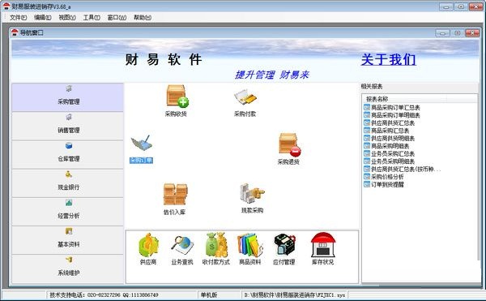486x301 pixels.
Task: Click the 报表名称 column header
Action: pos(405,99)
